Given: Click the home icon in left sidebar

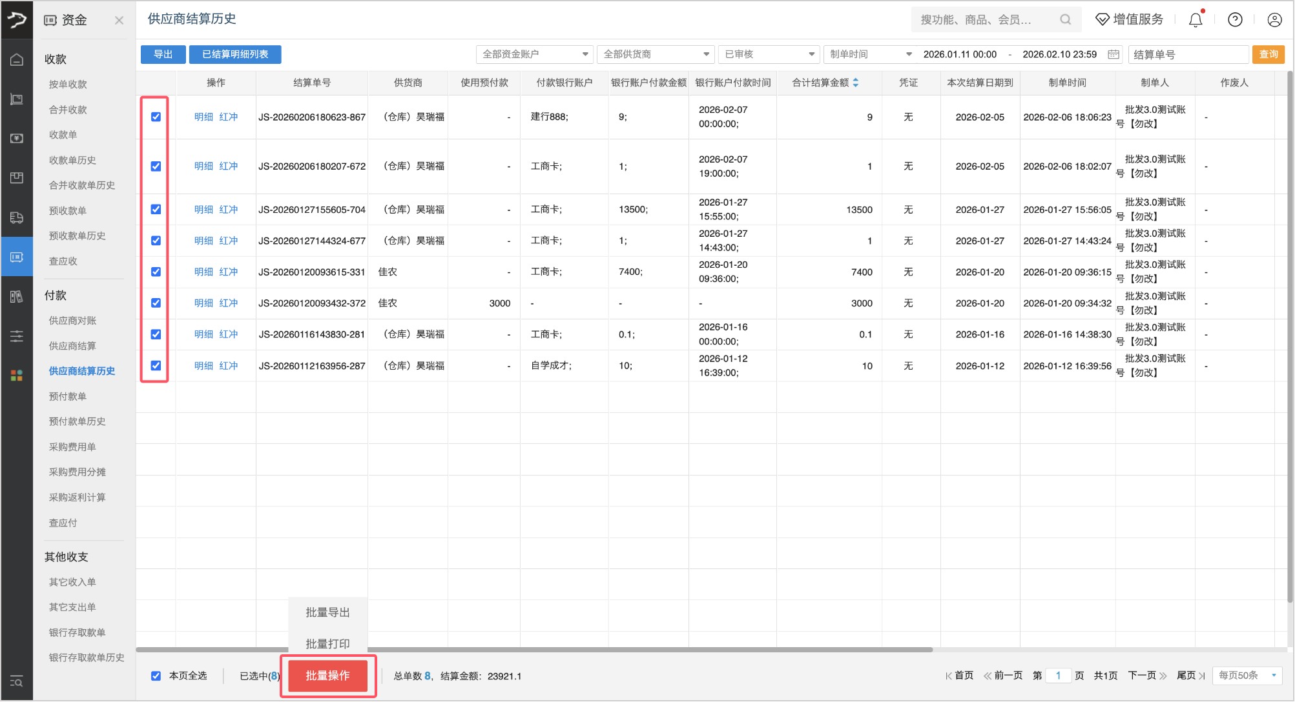Looking at the screenshot, I should point(17,60).
